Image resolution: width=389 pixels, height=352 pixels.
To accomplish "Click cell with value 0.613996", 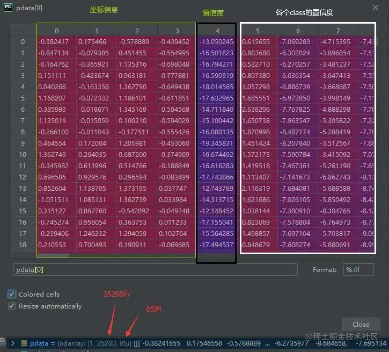I will tap(97, 166).
